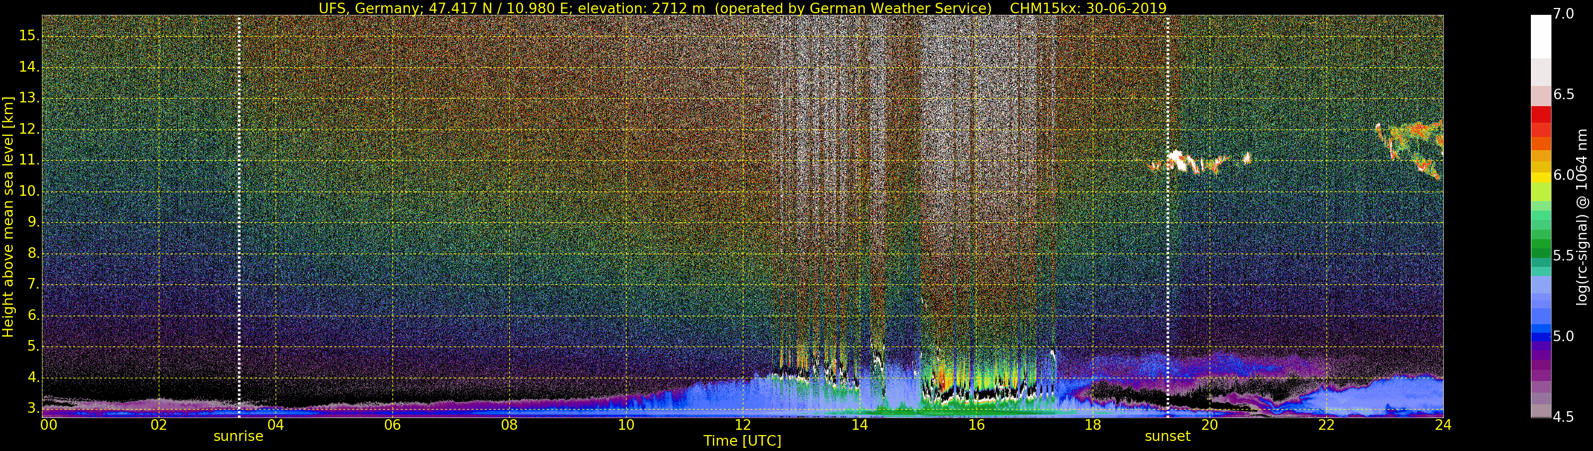
Task: Click time-axis tick label '08'
Action: click(509, 424)
